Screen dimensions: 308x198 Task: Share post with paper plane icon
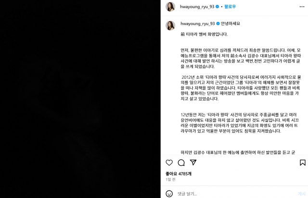click(193, 162)
